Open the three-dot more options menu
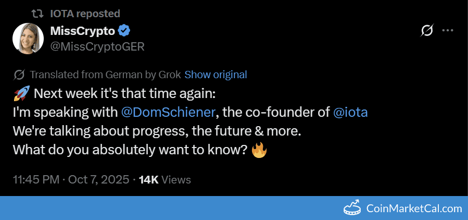 pyautogui.click(x=447, y=31)
